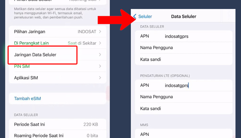The height and width of the screenshot is (138, 241).
Task: Expand chevron next to INDOSAT value
Action: click(100, 32)
